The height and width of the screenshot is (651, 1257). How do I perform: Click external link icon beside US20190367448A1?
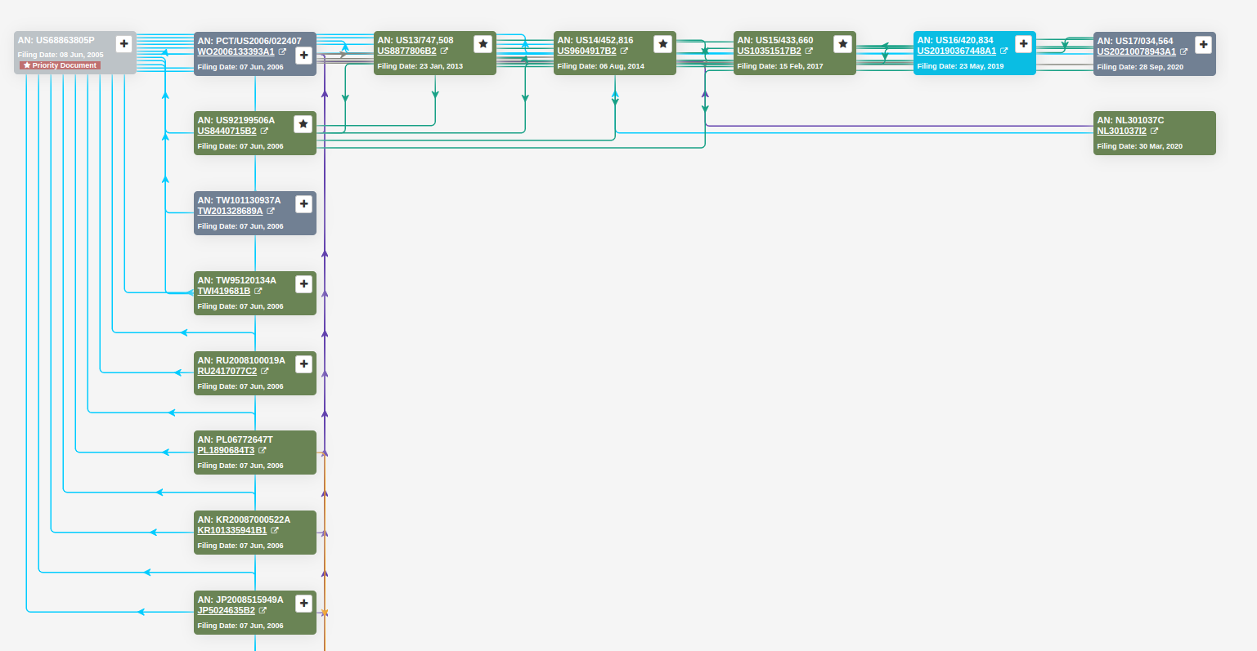[1003, 50]
